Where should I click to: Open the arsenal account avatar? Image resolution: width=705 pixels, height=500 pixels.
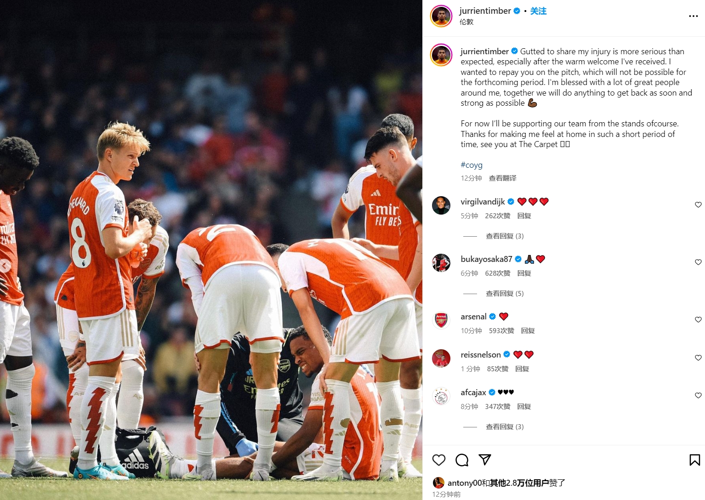[x=441, y=320]
